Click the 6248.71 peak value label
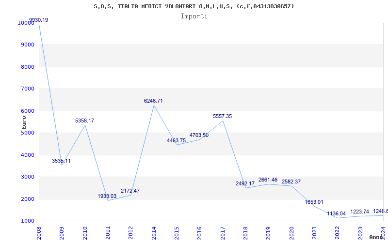The width and height of the screenshot is (388, 242). pos(153,101)
